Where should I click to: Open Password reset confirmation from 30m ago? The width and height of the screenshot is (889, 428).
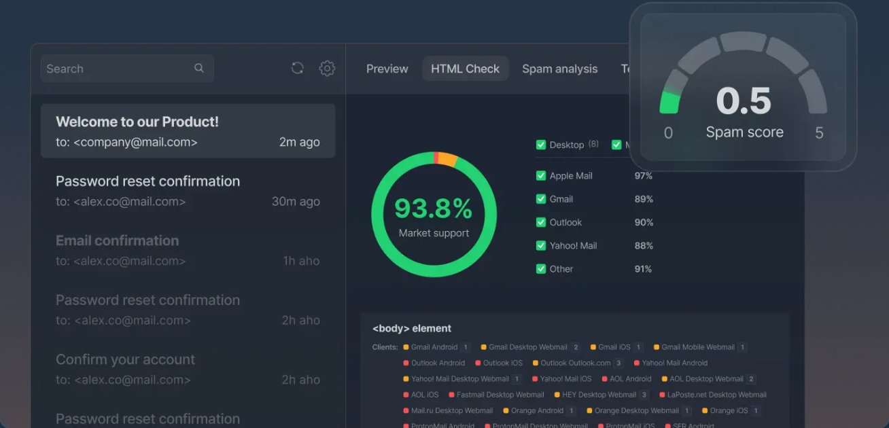[x=188, y=191]
